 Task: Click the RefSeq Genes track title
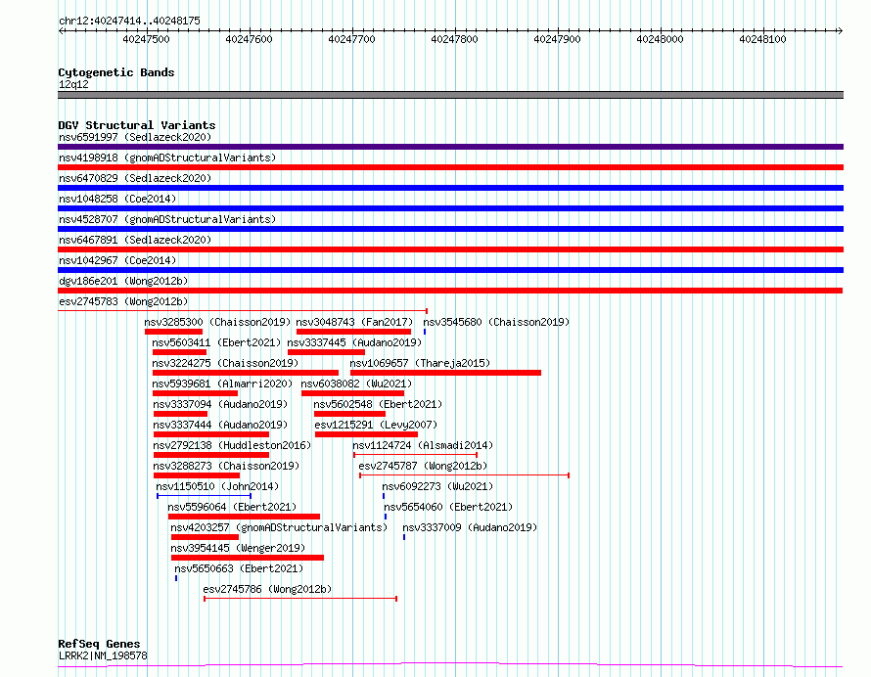[x=99, y=645]
